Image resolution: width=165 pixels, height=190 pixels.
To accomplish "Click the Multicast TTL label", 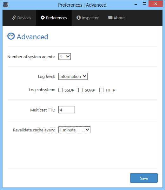I will pyautogui.click(x=43, y=110).
